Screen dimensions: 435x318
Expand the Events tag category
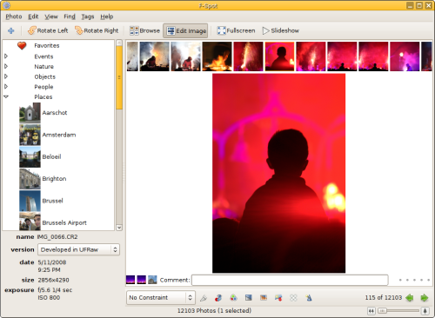click(6, 56)
